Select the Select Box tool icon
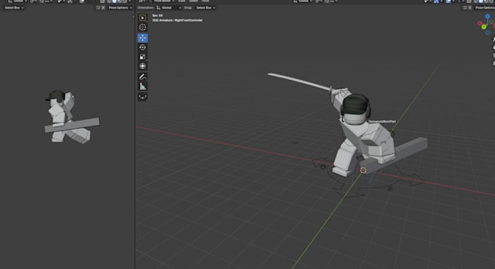The image size is (495, 269). tap(143, 17)
